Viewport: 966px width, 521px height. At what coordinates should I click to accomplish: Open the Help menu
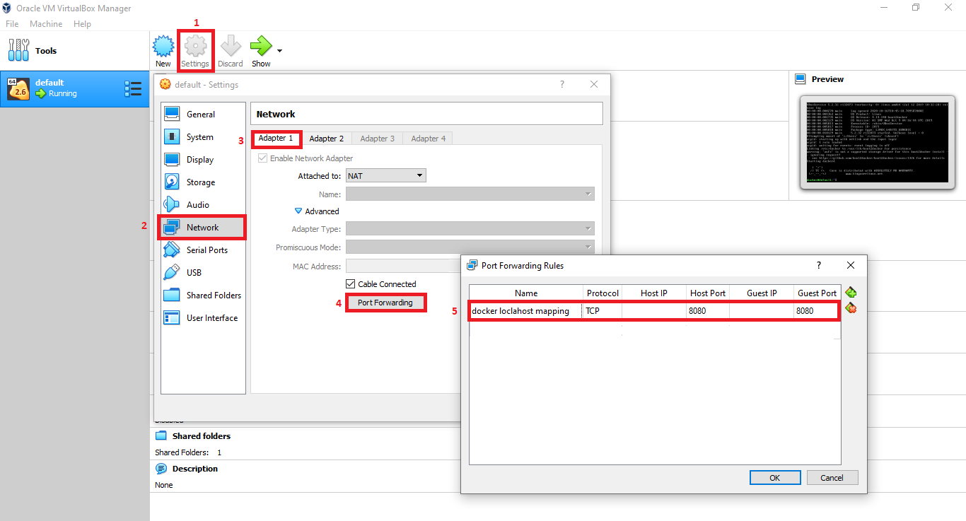tap(82, 23)
